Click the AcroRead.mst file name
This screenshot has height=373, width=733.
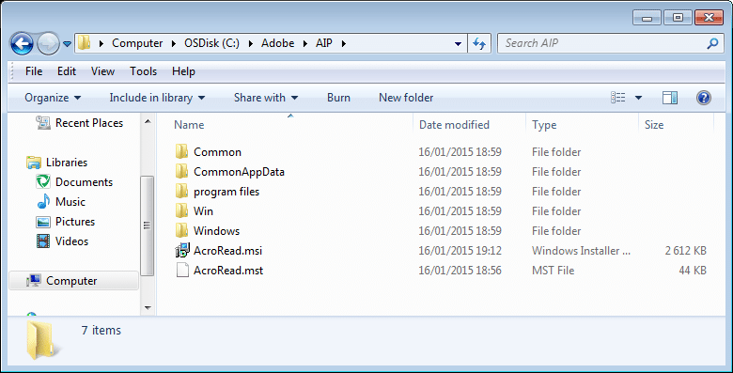click(x=228, y=271)
